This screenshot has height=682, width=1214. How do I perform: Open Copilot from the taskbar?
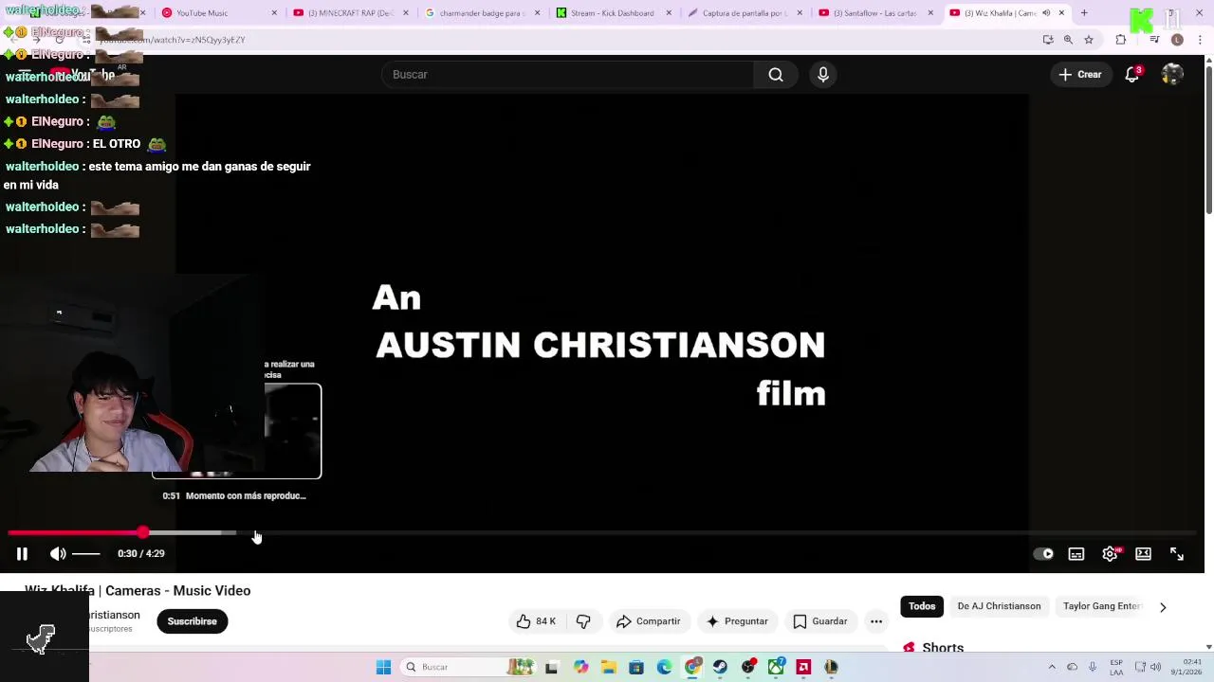pos(580,667)
